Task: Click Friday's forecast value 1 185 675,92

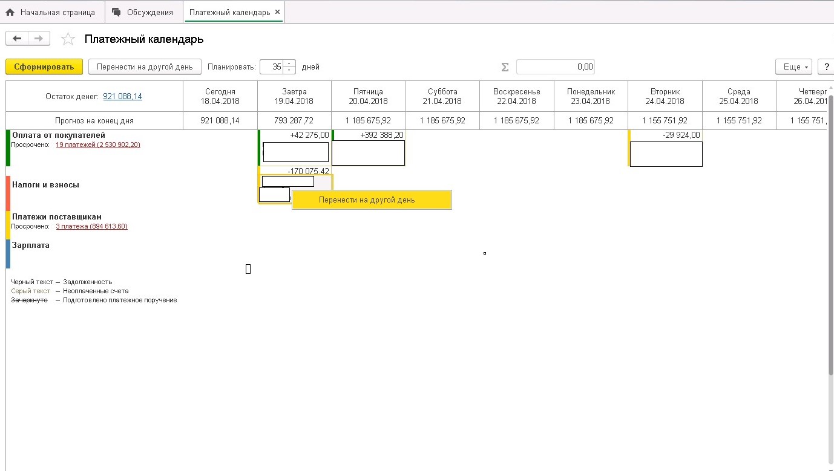Action: click(x=368, y=120)
